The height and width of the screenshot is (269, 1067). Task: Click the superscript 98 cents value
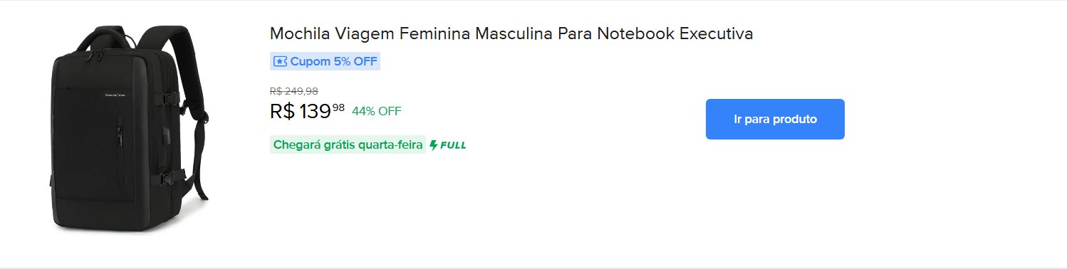point(338,107)
